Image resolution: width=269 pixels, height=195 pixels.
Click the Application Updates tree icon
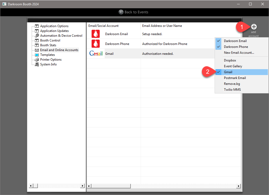coord(37,31)
